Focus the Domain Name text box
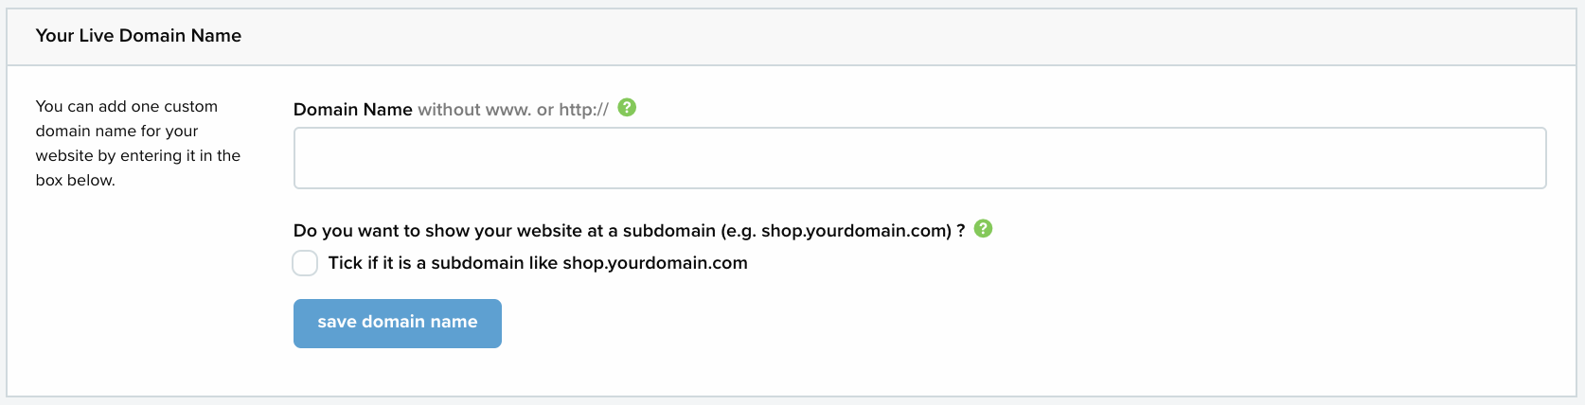This screenshot has height=405, width=1585. [919, 158]
